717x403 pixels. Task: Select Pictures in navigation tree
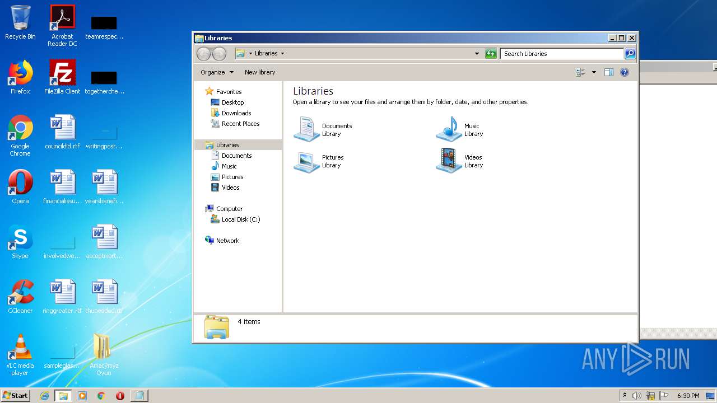(227, 177)
